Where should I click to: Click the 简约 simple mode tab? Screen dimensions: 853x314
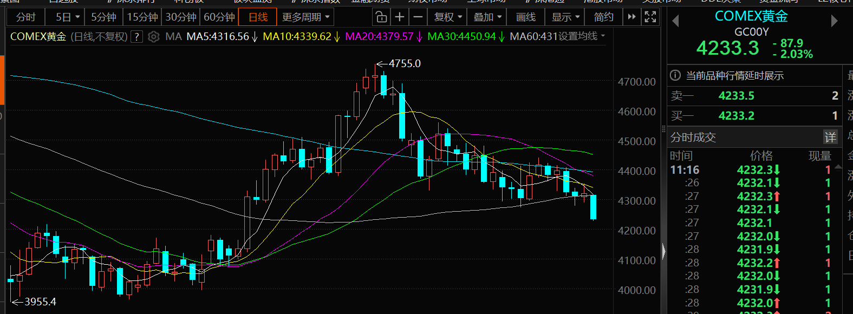click(604, 17)
